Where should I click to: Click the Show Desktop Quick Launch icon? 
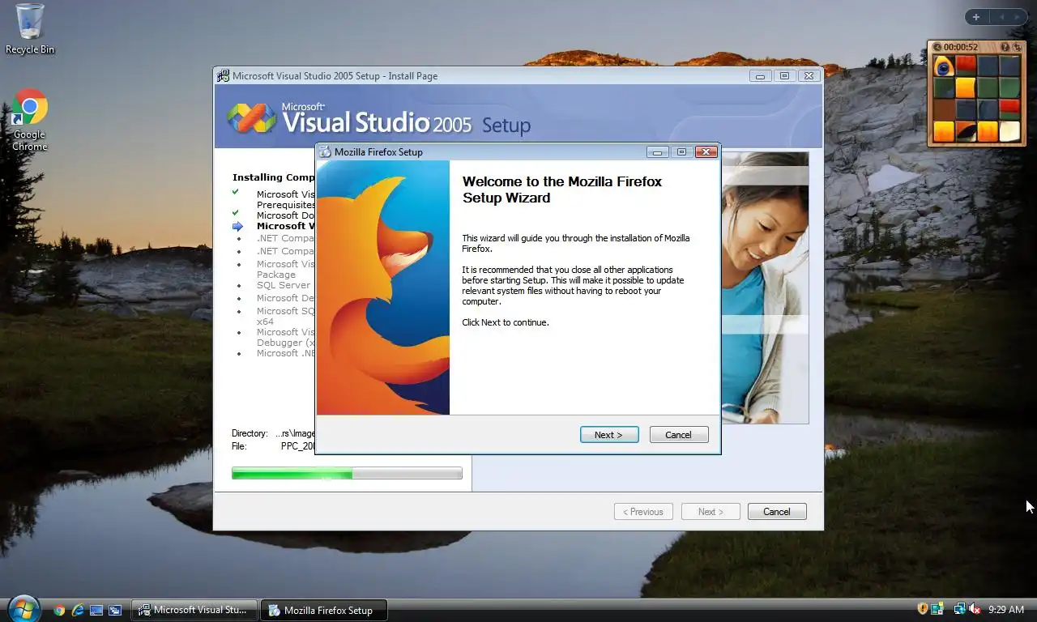(x=96, y=610)
